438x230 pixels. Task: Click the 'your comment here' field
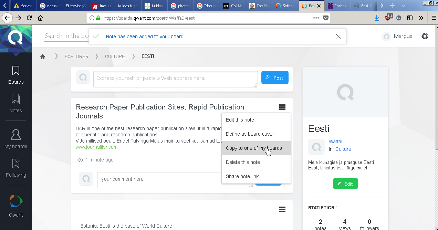(x=159, y=180)
